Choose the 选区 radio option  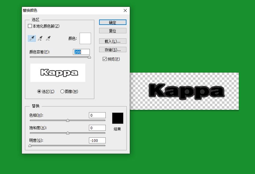coord(39,91)
